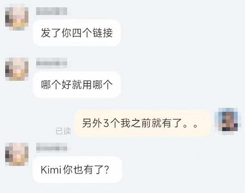Open your own avatar on right

[x=228, y=121]
